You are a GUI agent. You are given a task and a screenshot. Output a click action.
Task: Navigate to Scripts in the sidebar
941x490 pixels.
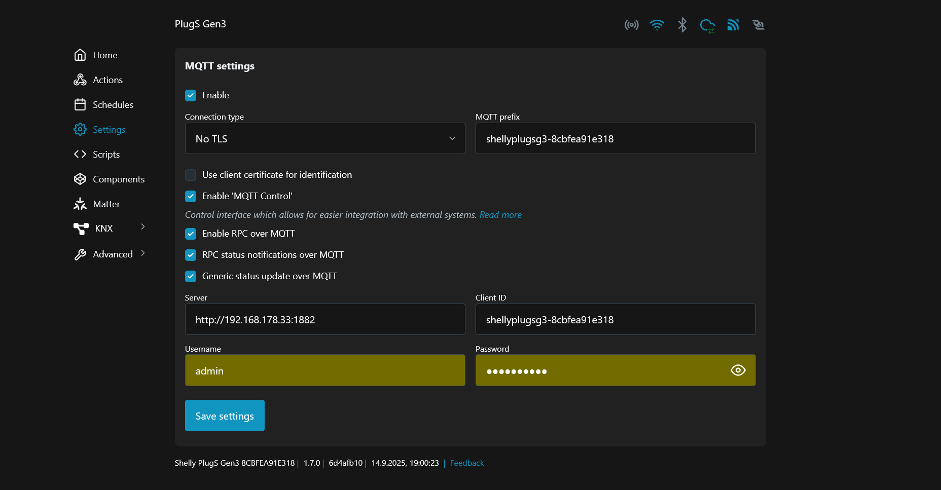(106, 155)
